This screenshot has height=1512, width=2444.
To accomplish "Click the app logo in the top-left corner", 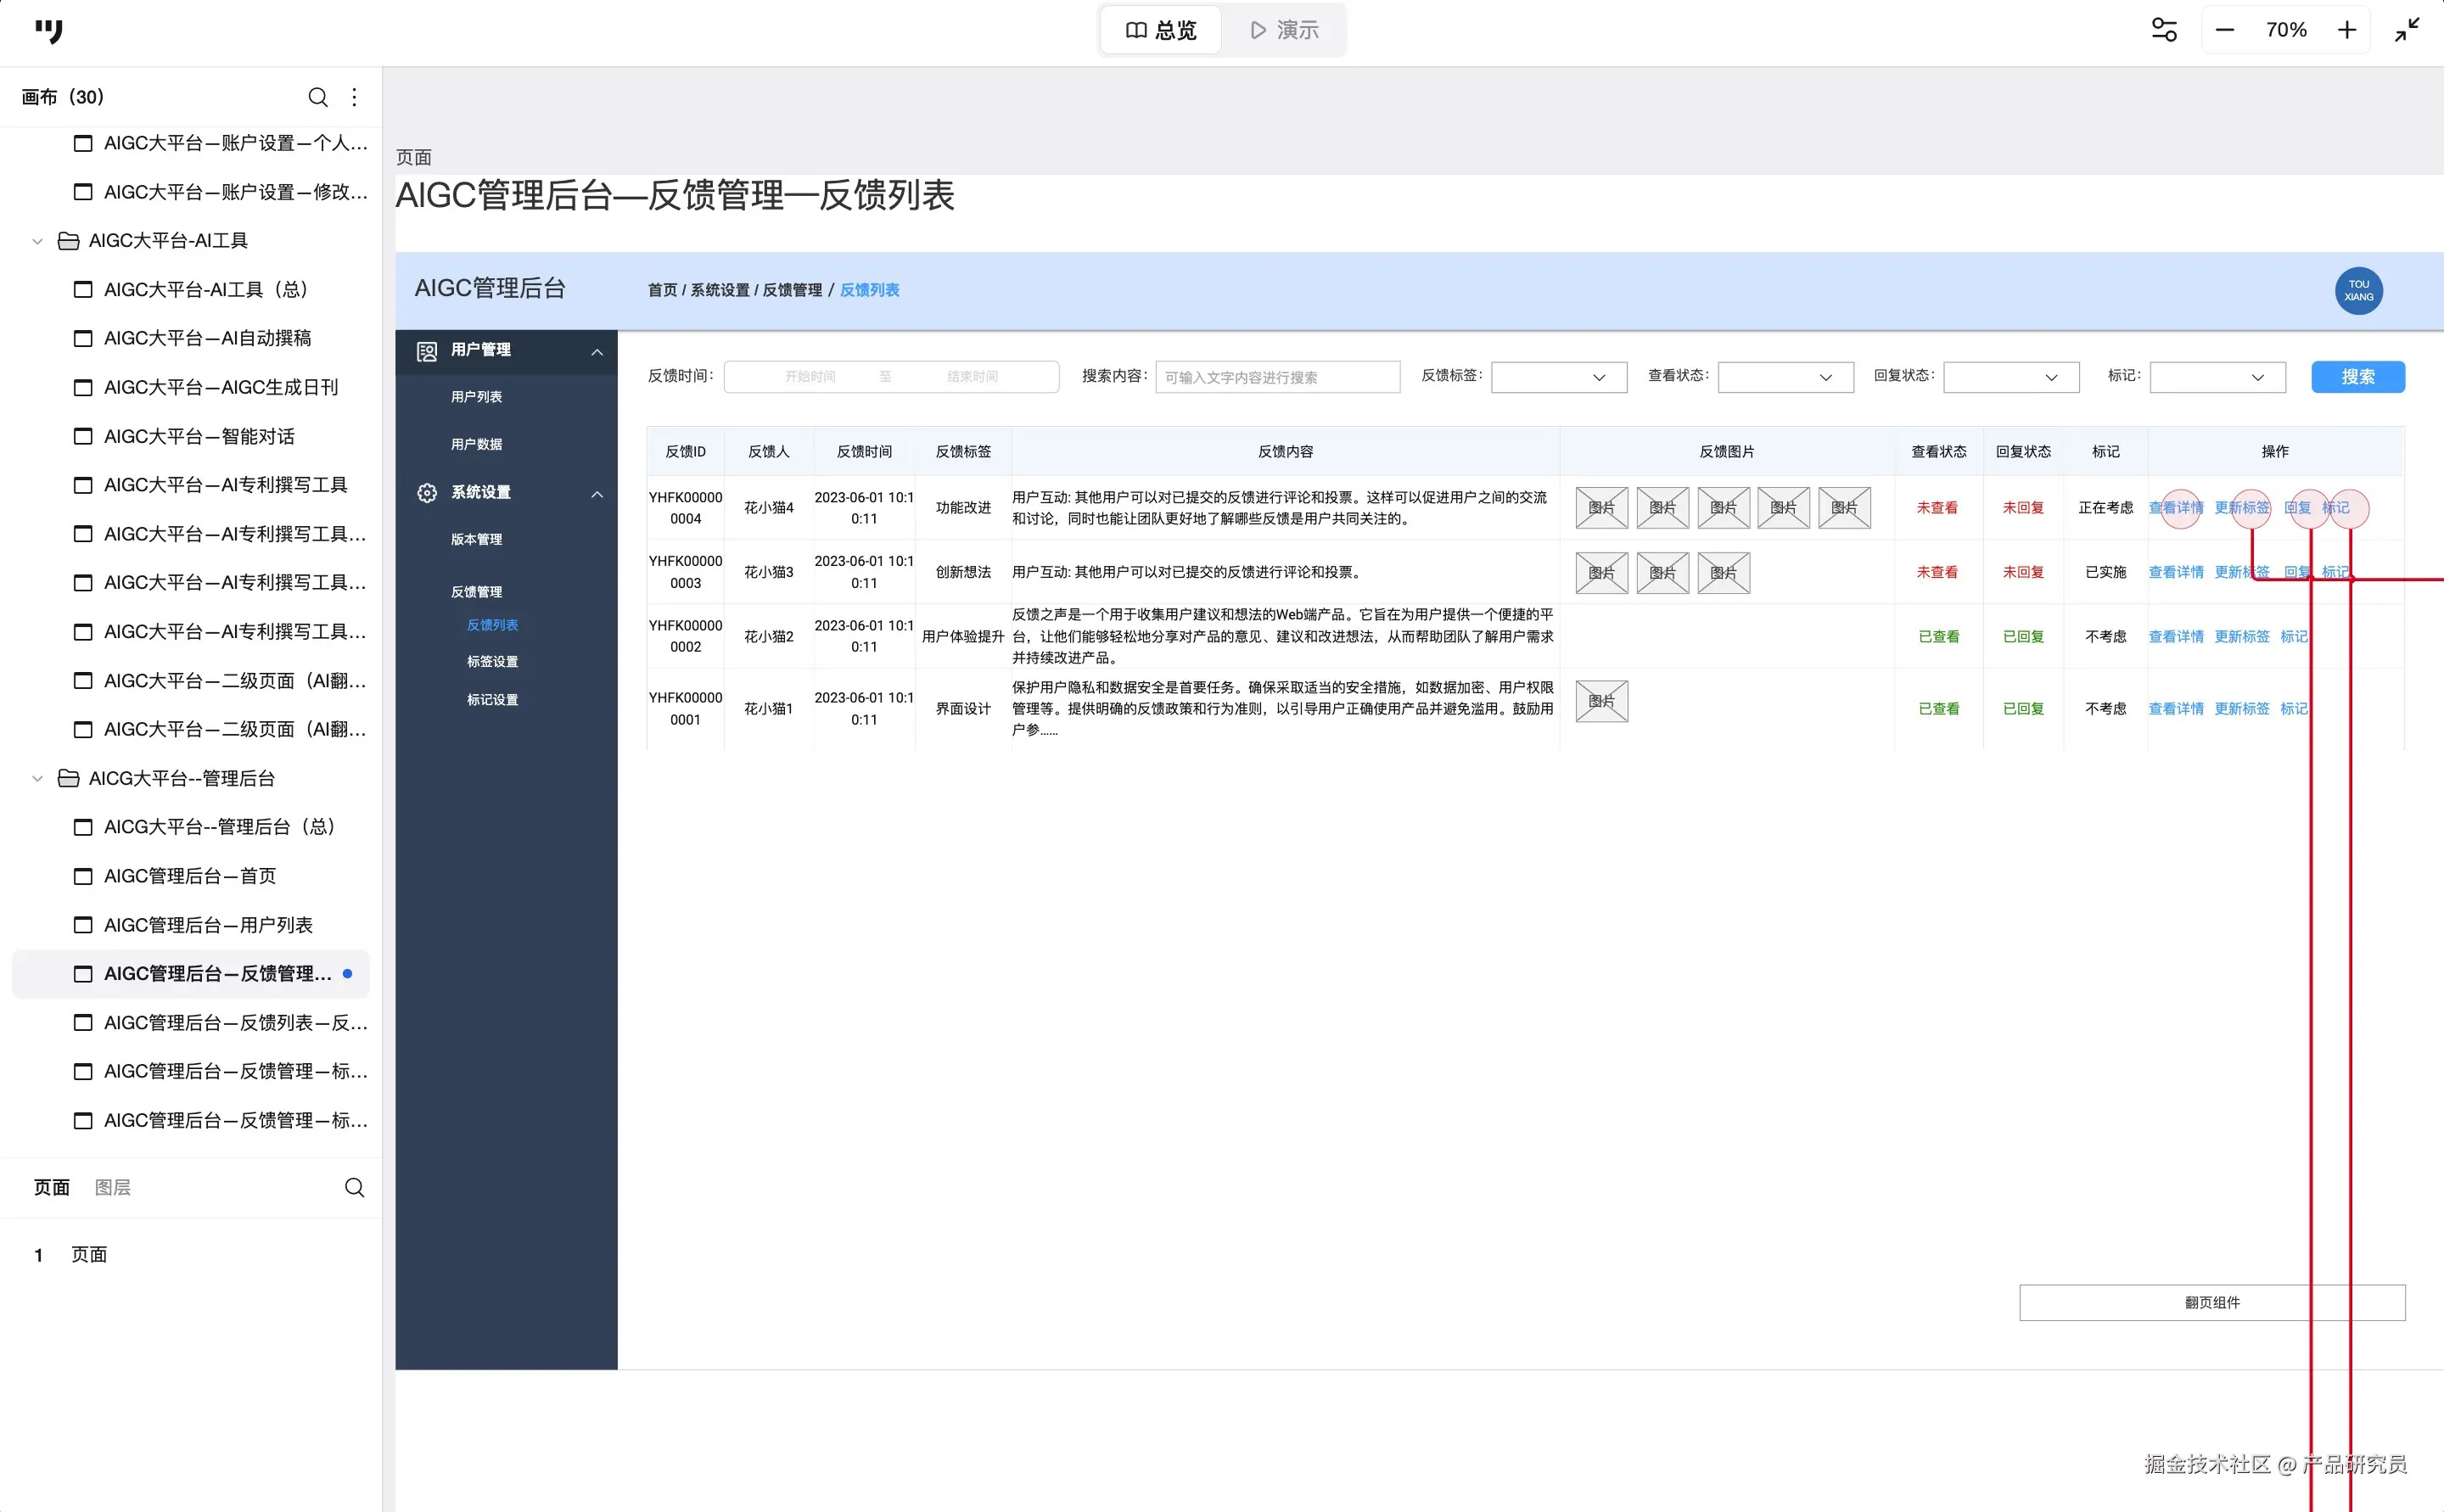I will [48, 31].
